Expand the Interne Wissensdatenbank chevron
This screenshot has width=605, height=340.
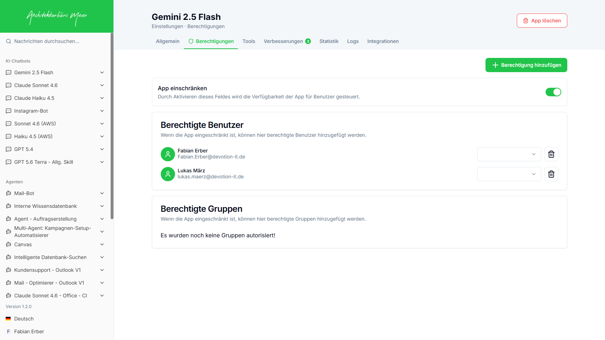pos(102,206)
